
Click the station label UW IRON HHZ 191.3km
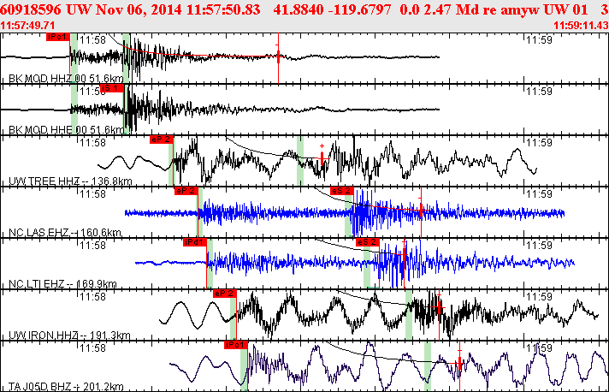point(69,335)
